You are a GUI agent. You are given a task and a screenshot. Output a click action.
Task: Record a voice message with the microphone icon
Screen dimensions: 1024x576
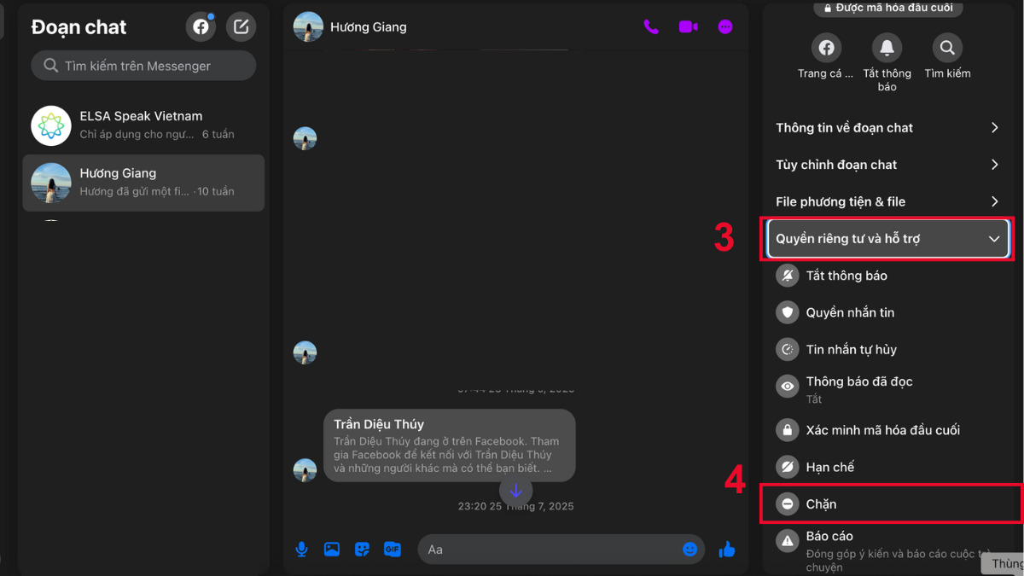(301, 550)
